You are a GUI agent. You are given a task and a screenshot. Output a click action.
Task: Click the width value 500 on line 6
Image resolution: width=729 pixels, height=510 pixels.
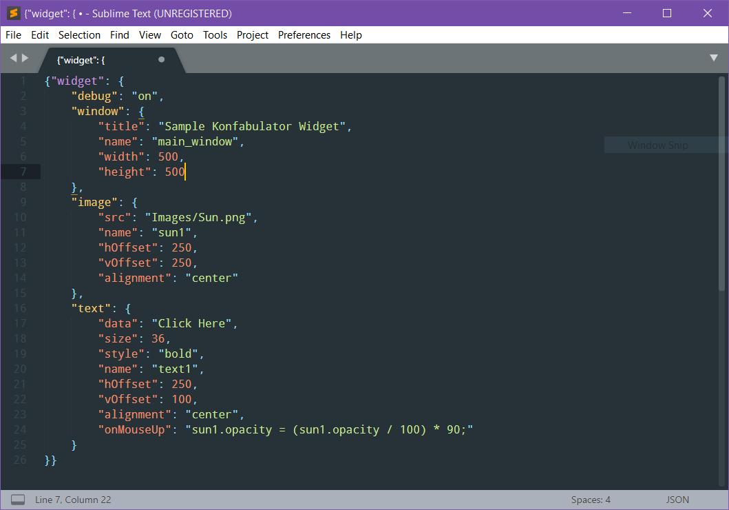168,157
